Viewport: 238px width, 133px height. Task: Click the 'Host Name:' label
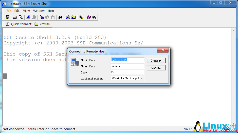point(89,61)
